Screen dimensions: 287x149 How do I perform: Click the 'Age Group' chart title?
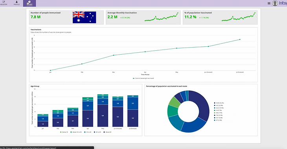click(35, 86)
